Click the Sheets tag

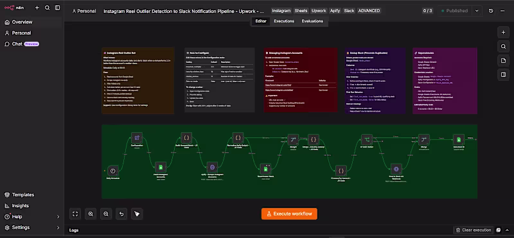(301, 11)
